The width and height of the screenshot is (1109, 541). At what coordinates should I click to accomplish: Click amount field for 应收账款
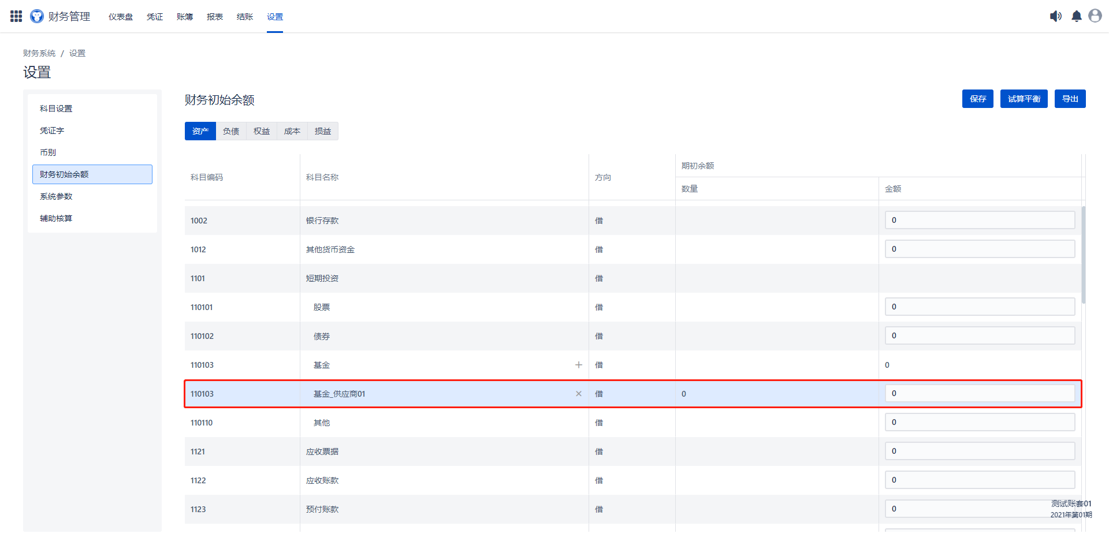tap(980, 480)
